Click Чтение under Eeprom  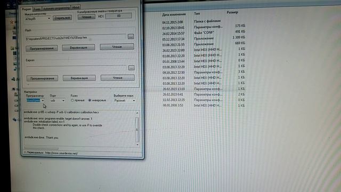pos(118,78)
